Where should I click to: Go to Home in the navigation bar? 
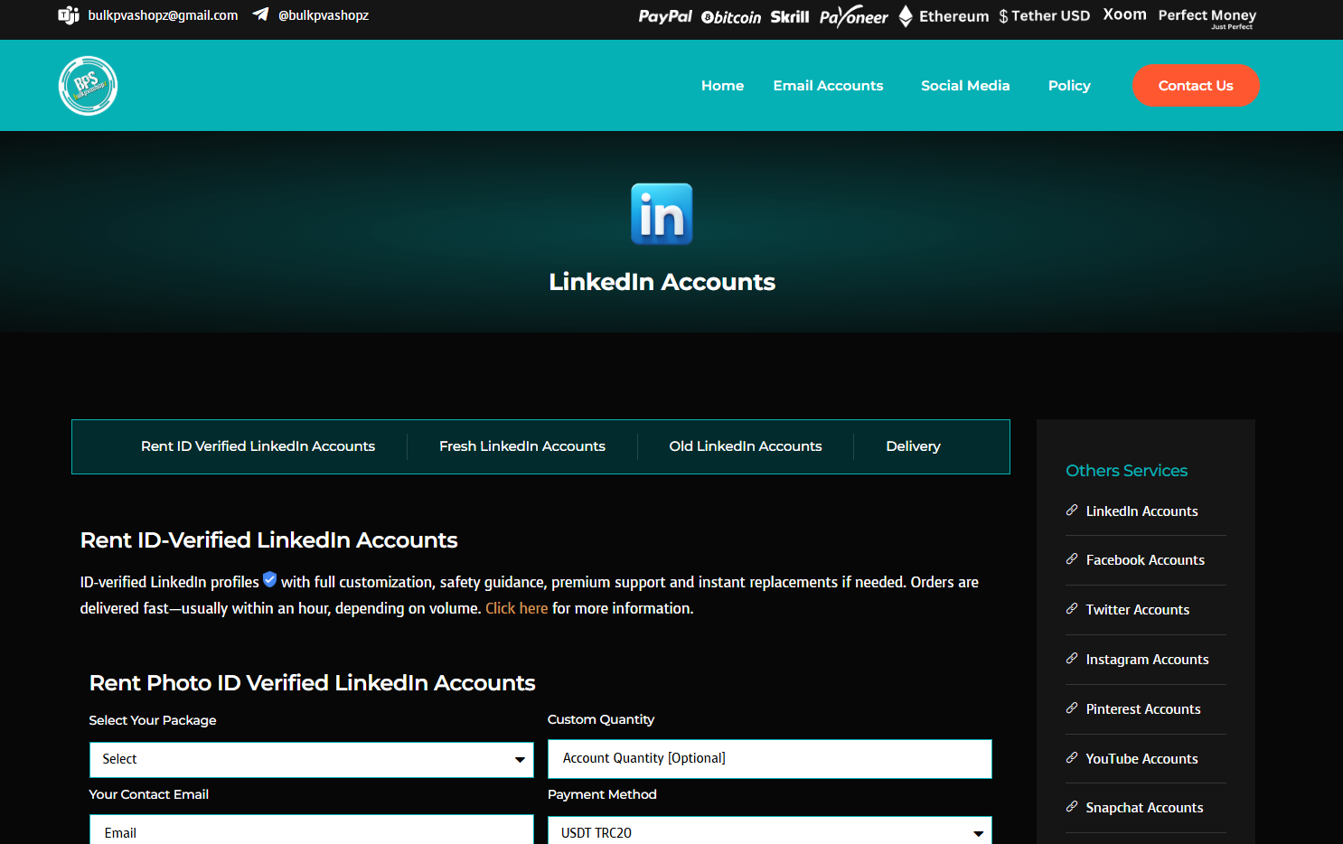click(x=723, y=86)
